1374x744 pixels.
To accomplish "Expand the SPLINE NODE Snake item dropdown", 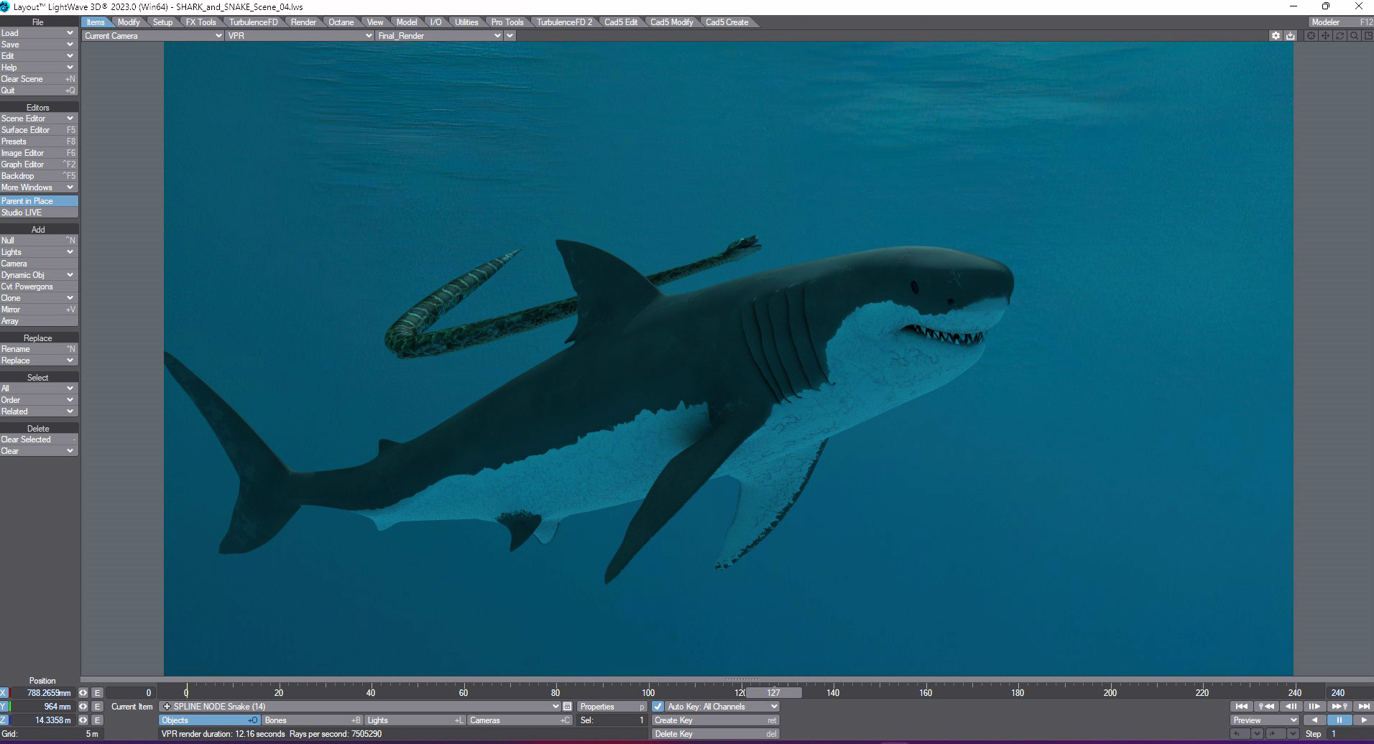I will coord(555,707).
